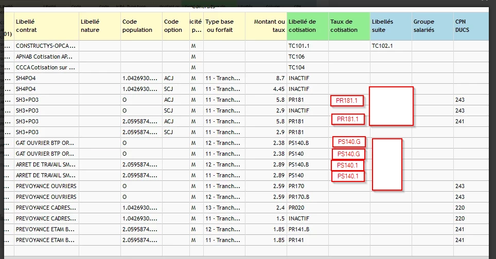Viewport: 496px width, 259px height.
Task: Click the 'CPN DUCS' column header
Action: click(x=471, y=26)
